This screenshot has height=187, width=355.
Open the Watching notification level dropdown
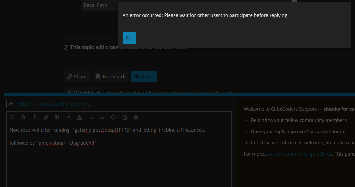(x=84, y=92)
